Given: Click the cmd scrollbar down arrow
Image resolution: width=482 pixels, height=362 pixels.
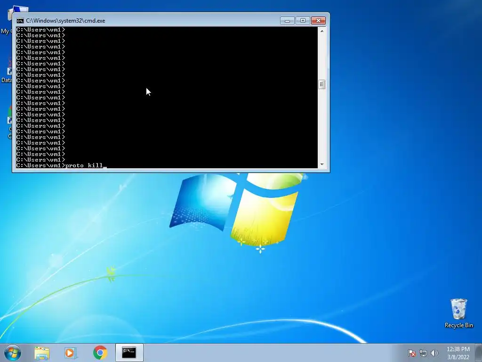Looking at the screenshot, I should pyautogui.click(x=322, y=165).
